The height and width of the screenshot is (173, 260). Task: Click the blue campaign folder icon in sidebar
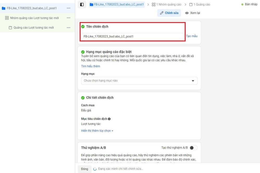click(x=4, y=8)
